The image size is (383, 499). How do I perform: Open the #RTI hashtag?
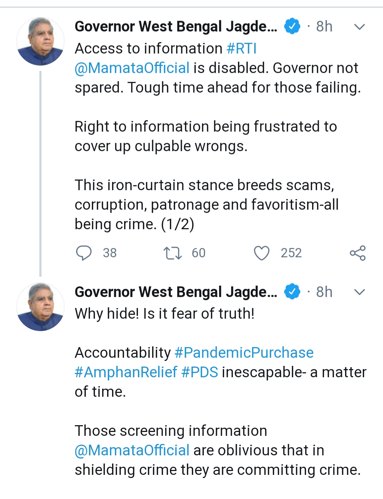pos(242,49)
